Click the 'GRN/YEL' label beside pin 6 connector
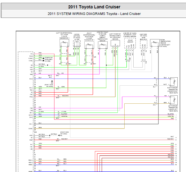186x172 pixels. pos(64,116)
